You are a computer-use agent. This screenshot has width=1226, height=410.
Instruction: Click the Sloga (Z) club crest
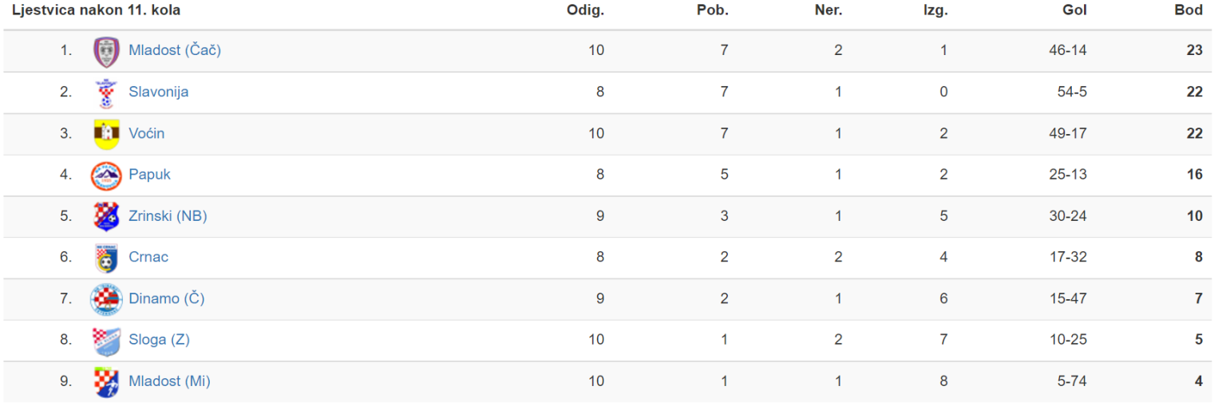106,341
